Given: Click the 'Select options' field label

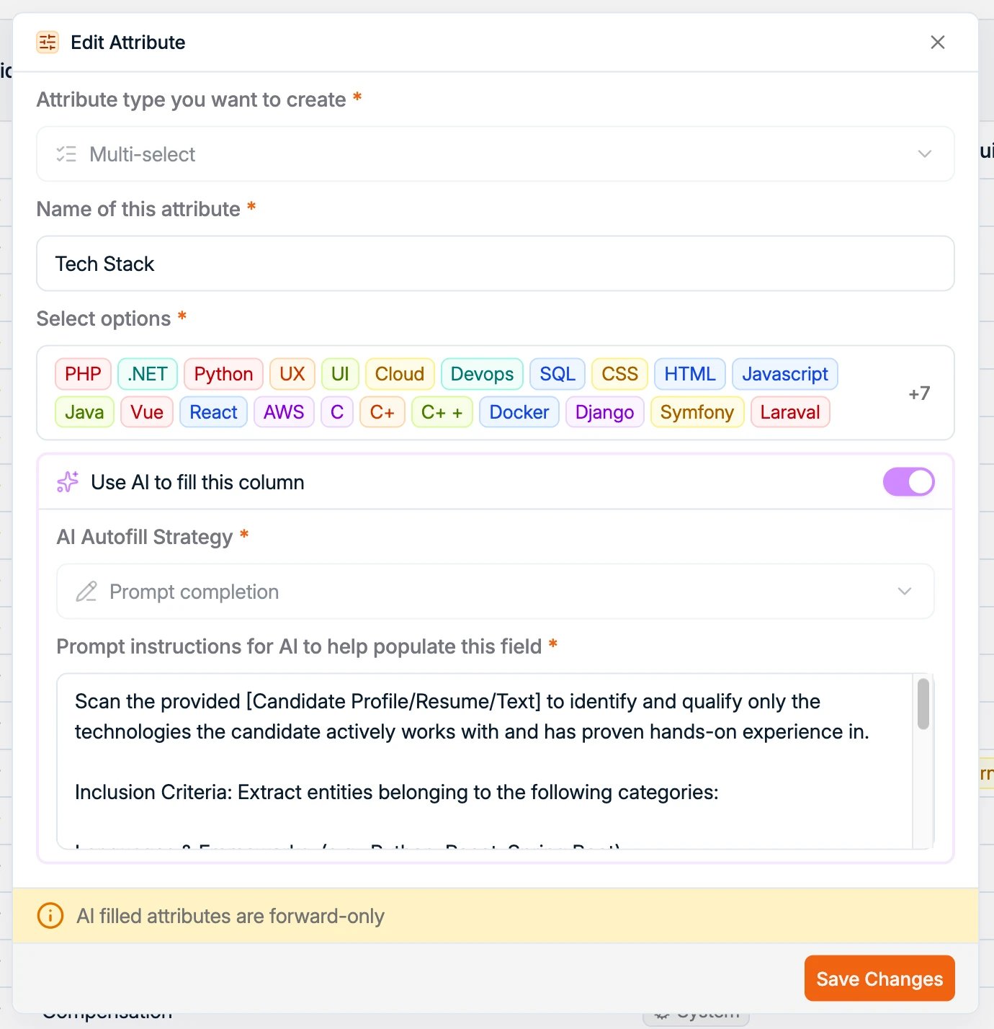Looking at the screenshot, I should click(104, 318).
